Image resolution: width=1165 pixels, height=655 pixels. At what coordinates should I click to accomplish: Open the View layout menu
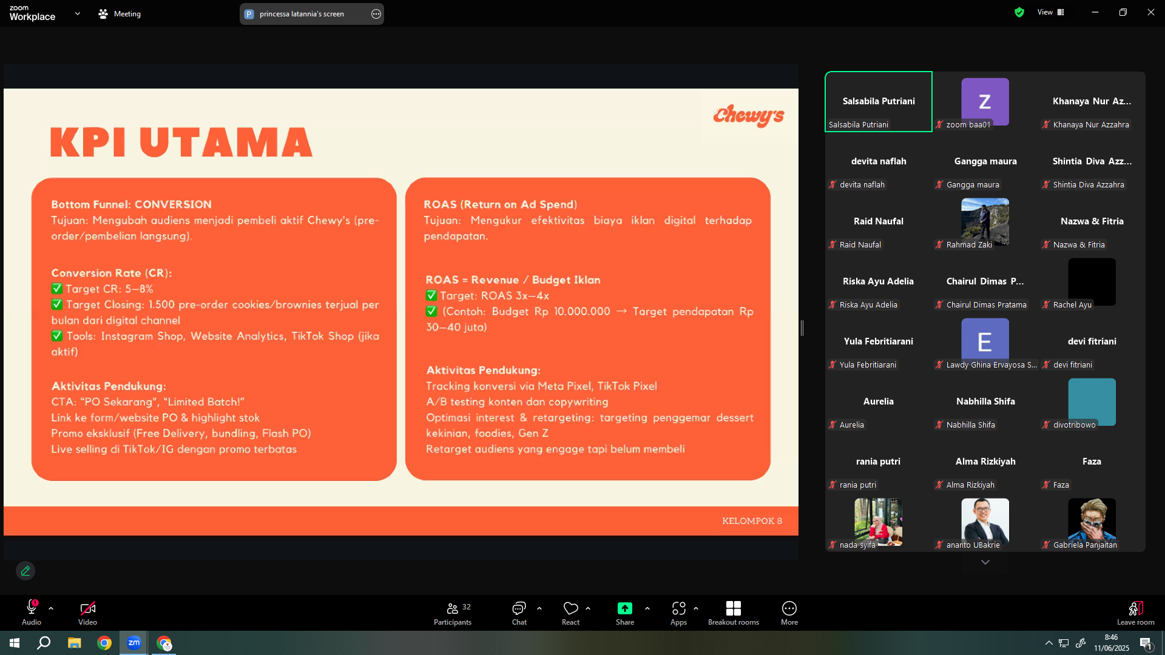[x=1051, y=12]
